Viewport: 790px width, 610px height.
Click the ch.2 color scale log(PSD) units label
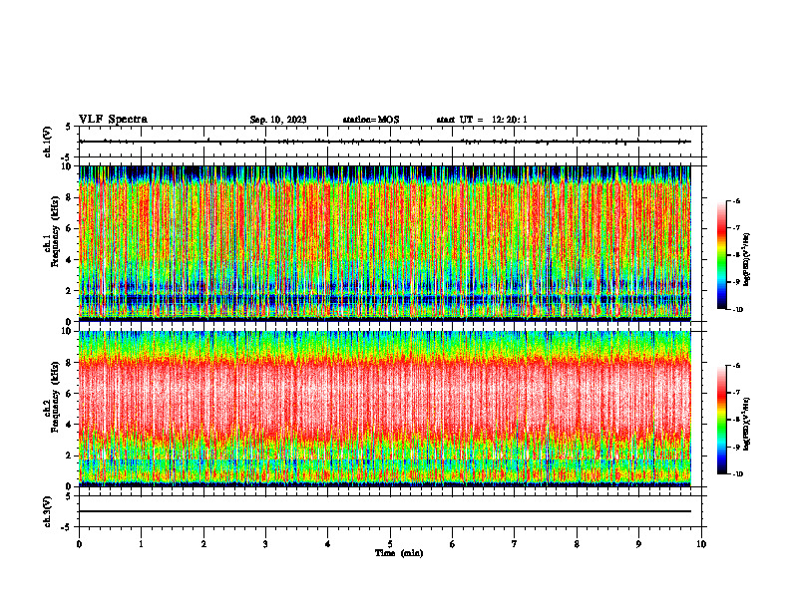click(747, 425)
